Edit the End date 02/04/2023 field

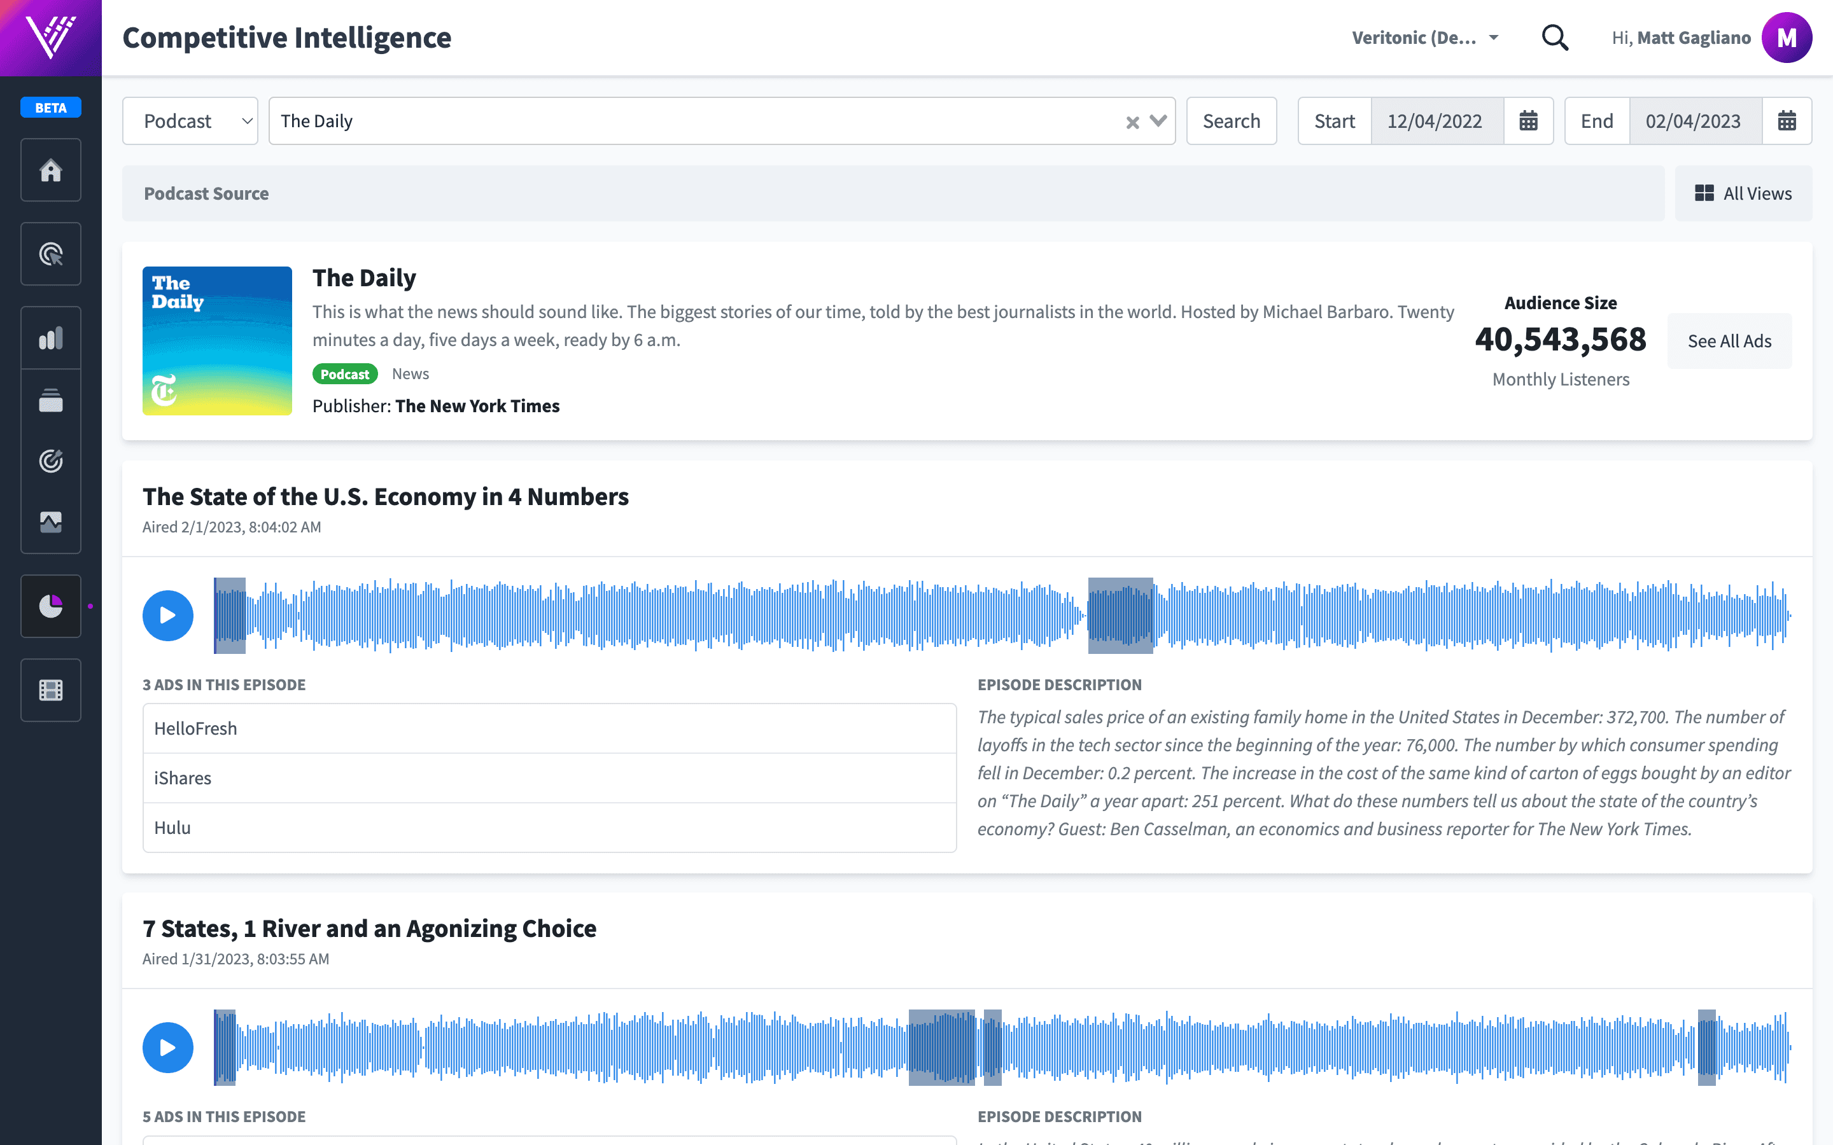tap(1696, 121)
